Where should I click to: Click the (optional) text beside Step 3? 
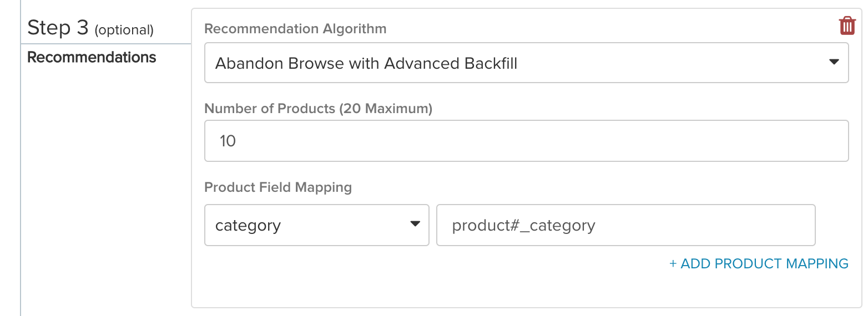point(124,30)
